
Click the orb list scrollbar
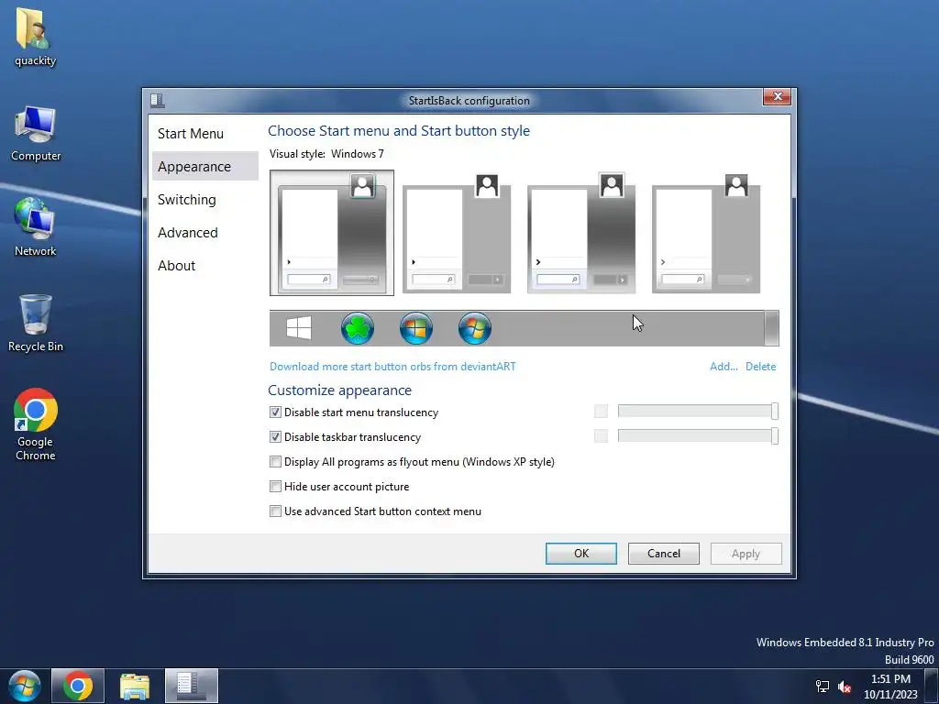(x=771, y=328)
